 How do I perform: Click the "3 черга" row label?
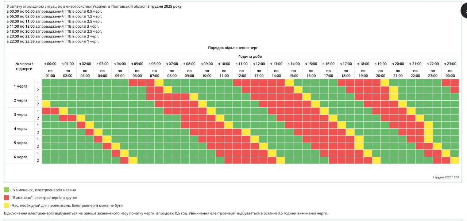pyautogui.click(x=20, y=114)
